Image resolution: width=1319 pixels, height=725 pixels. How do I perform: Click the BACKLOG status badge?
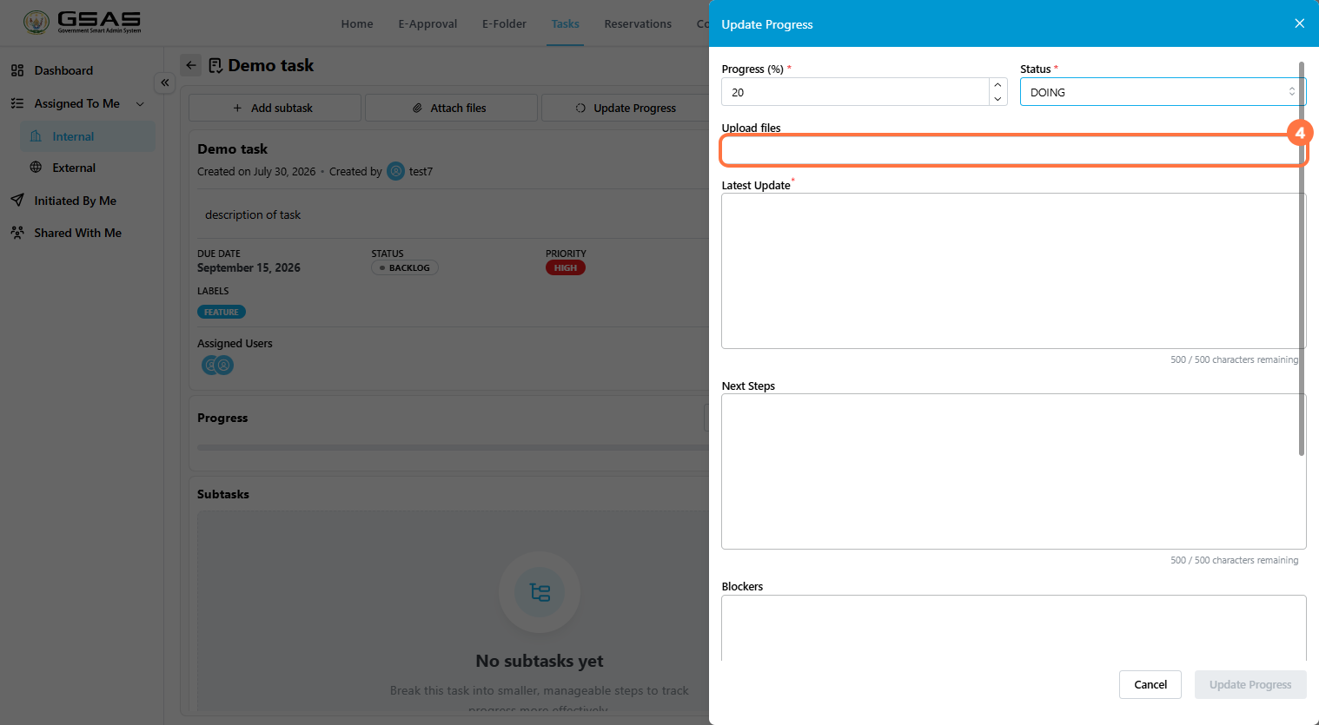pyautogui.click(x=405, y=267)
